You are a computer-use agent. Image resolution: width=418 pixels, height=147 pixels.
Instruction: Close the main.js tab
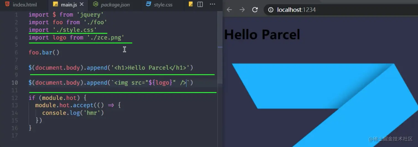82,4
